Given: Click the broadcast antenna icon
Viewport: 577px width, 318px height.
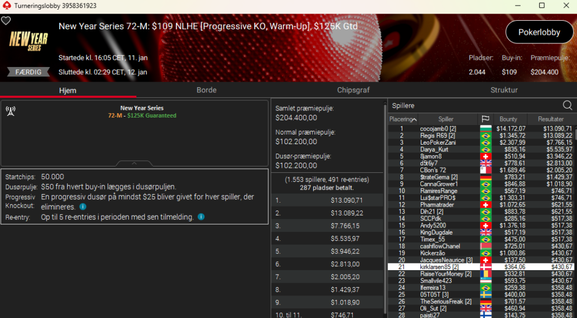Looking at the screenshot, I should pos(11,111).
